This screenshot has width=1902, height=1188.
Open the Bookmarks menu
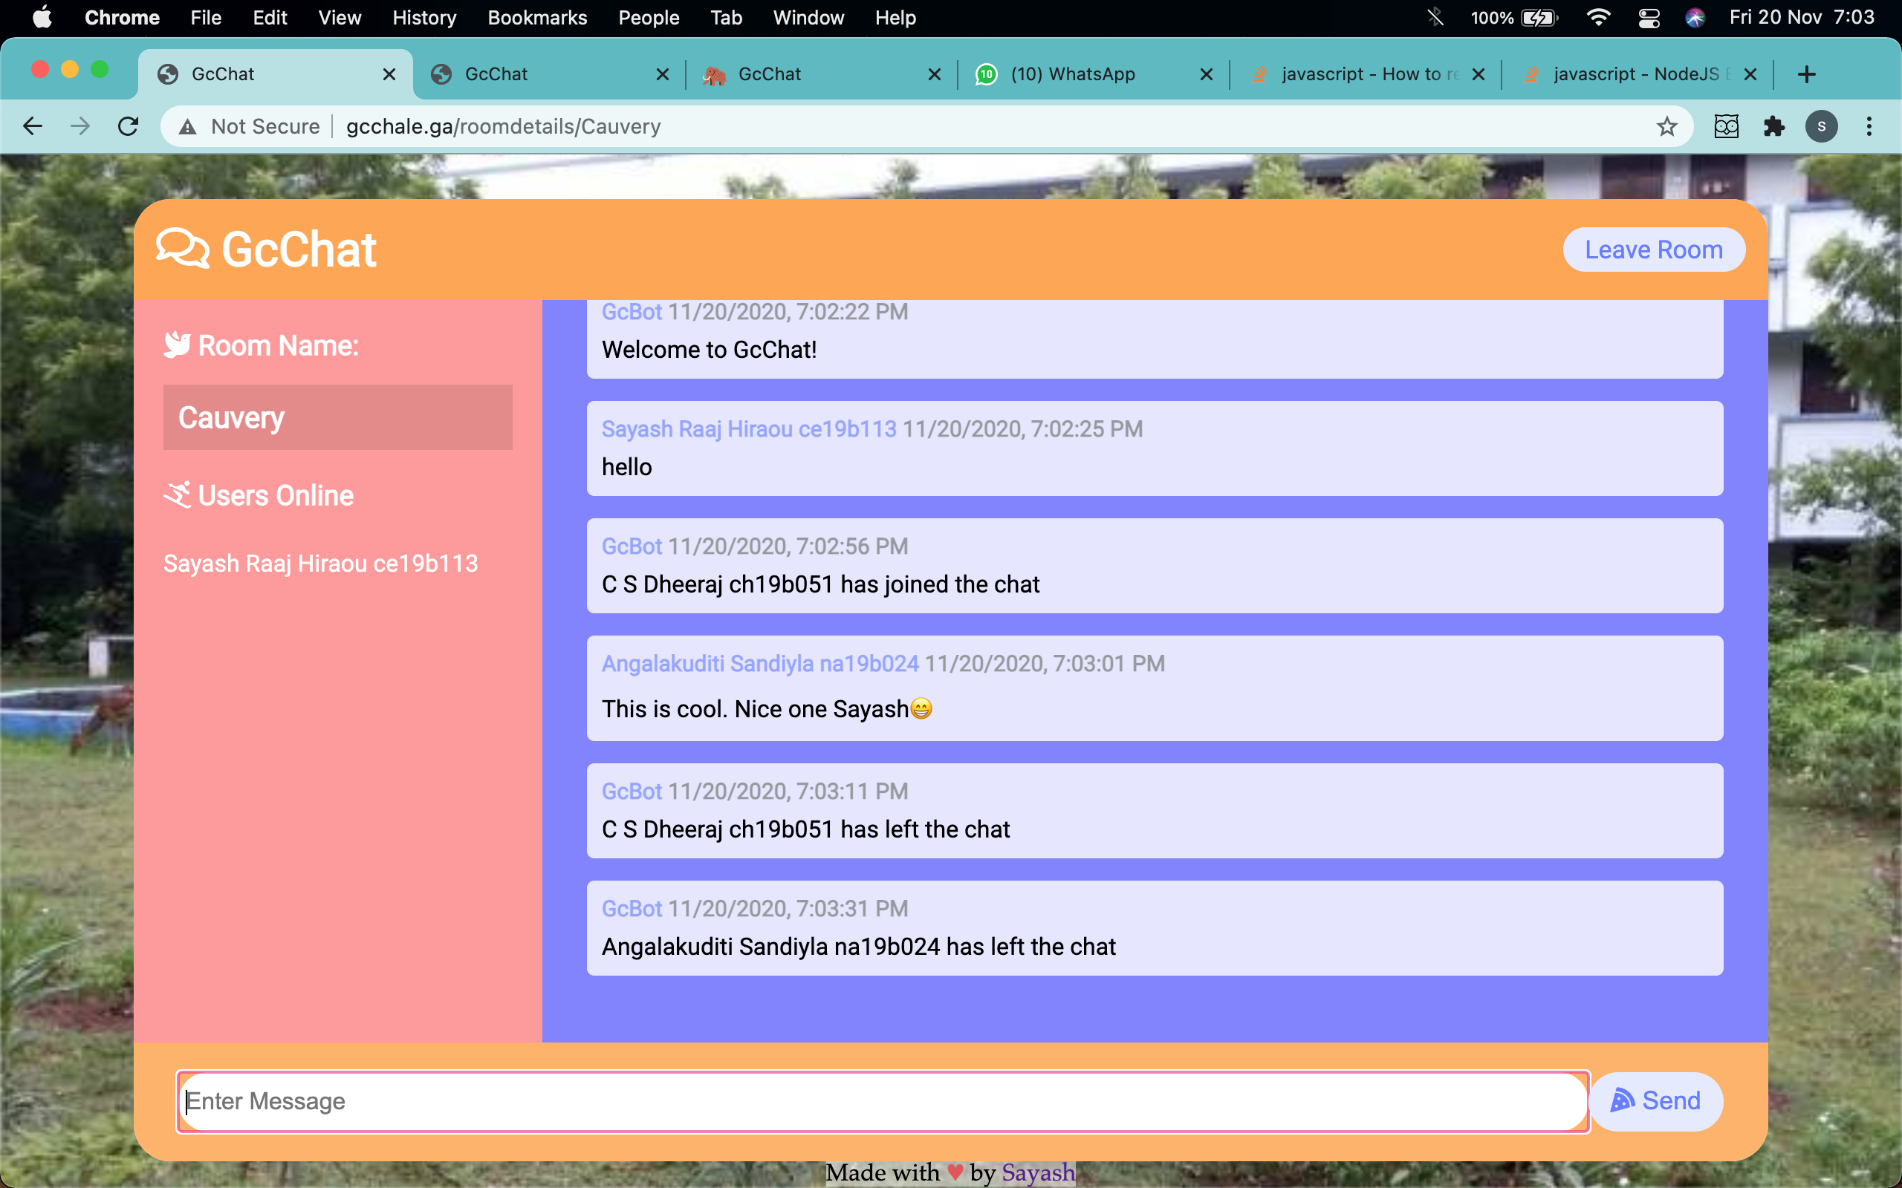[x=537, y=17]
